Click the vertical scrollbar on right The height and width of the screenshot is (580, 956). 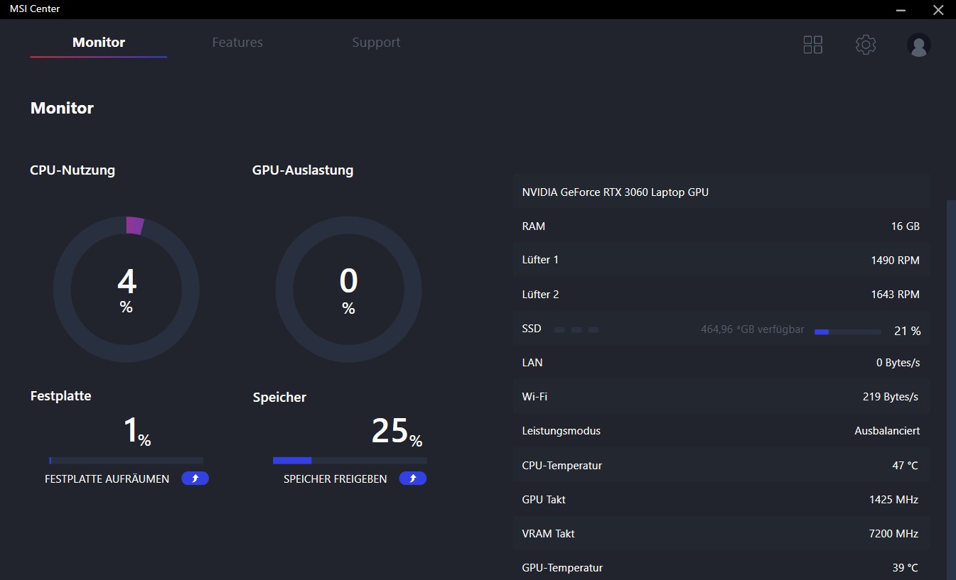point(951,389)
